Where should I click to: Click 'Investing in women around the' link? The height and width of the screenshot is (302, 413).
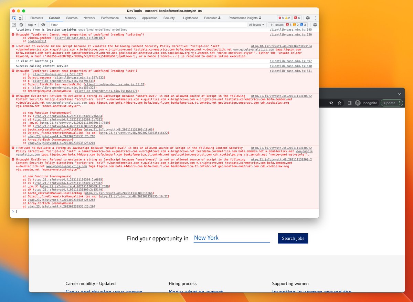[x=312, y=292]
